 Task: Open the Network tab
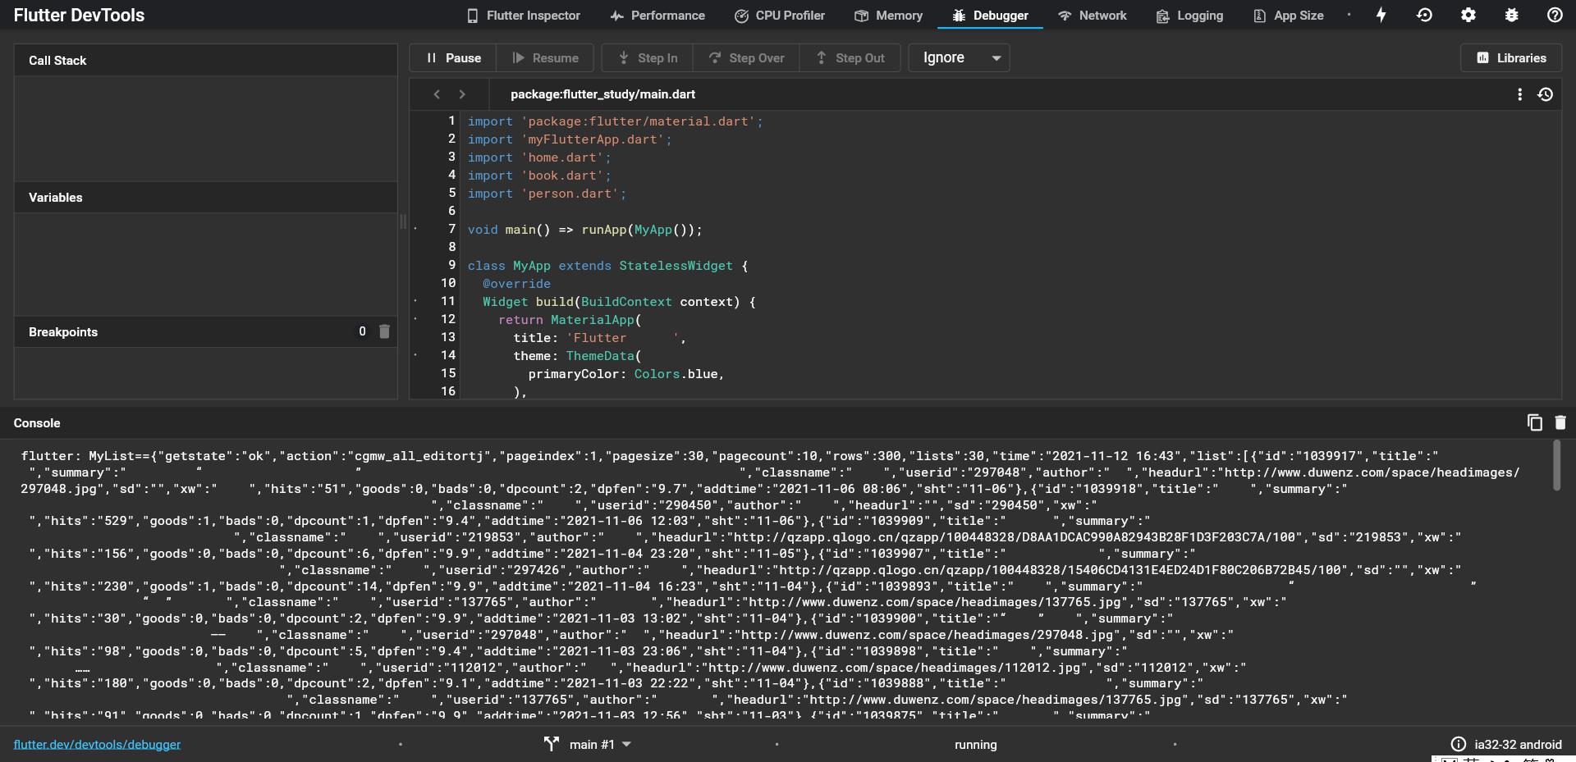pyautogui.click(x=1092, y=16)
